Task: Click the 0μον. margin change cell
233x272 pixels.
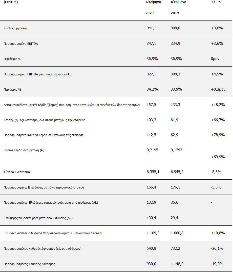Action: click(216, 59)
